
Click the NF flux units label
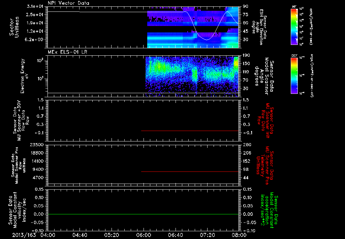coord(311,27)
